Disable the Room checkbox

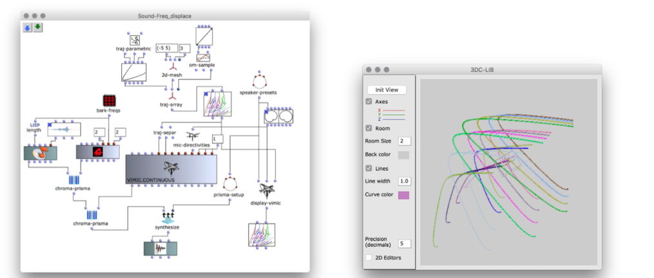point(369,129)
